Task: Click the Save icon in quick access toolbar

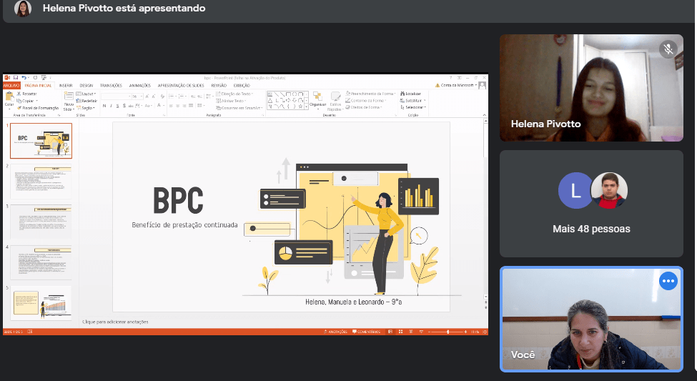Action: (x=15, y=77)
